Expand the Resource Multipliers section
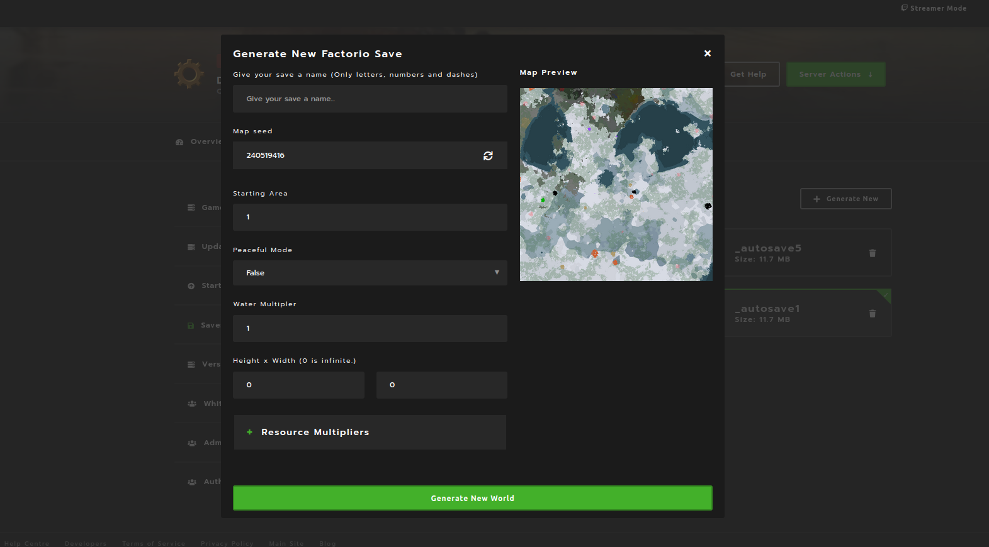This screenshot has height=547, width=989. pos(370,432)
